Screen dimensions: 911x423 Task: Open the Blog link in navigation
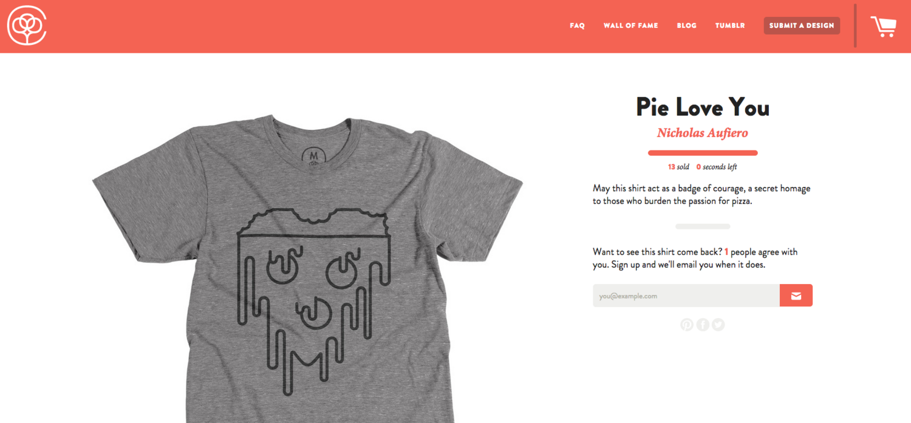click(686, 26)
